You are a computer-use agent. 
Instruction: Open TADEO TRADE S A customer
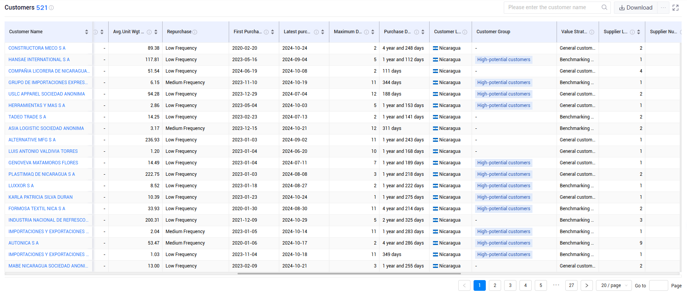[x=27, y=117]
